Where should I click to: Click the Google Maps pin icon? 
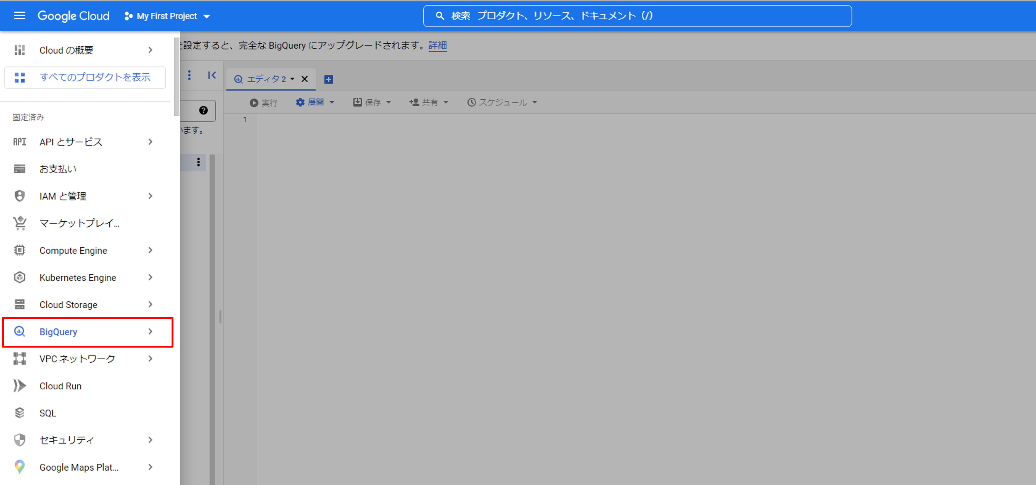tap(20, 467)
